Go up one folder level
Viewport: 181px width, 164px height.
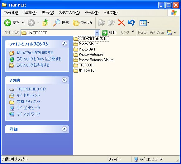pyautogui.click(x=45, y=23)
